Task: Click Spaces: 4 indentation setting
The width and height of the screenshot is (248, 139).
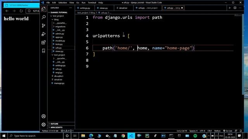Action: tap(193, 131)
